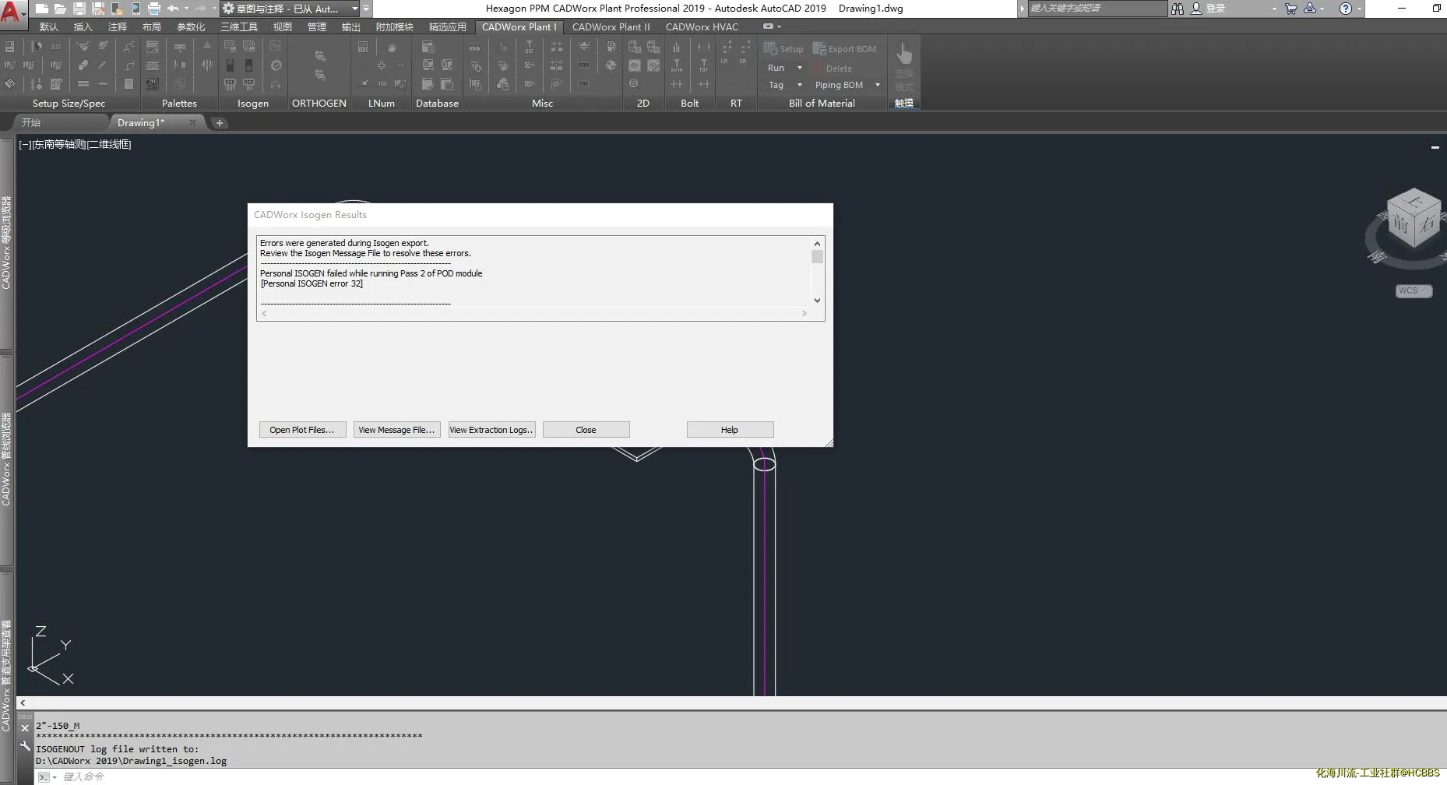Click the plus icon in LNum panel

pos(382,65)
